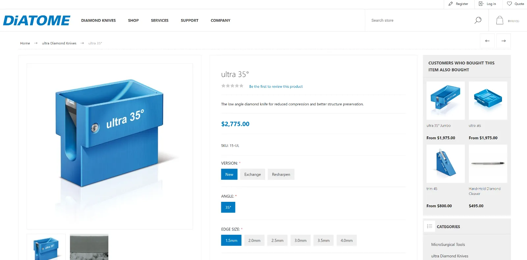Image resolution: width=527 pixels, height=260 pixels.
Task: Select 4.0mm edge size
Action: [x=347, y=240]
